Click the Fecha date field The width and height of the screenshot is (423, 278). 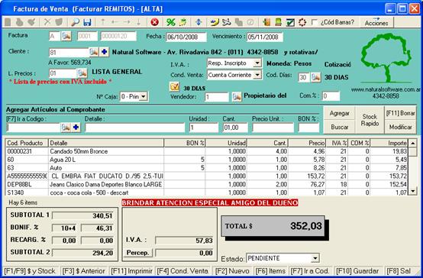click(x=186, y=37)
